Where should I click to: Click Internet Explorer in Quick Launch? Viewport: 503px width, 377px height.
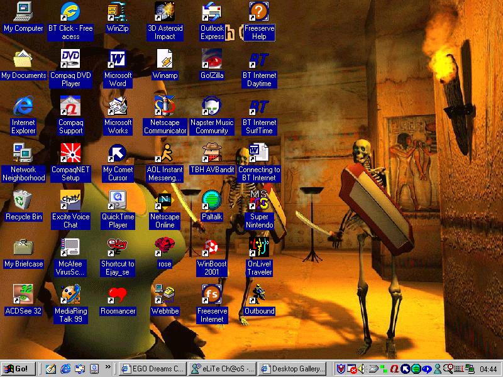(65, 369)
